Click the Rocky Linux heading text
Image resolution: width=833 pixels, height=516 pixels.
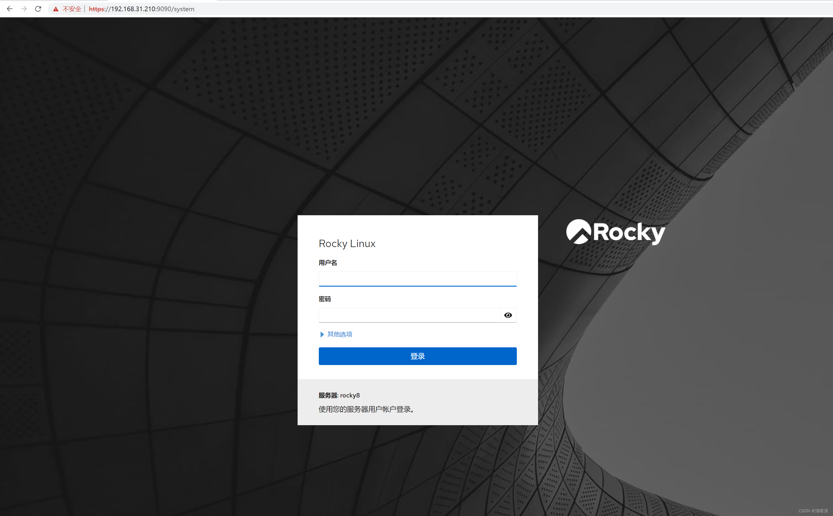pyautogui.click(x=347, y=243)
